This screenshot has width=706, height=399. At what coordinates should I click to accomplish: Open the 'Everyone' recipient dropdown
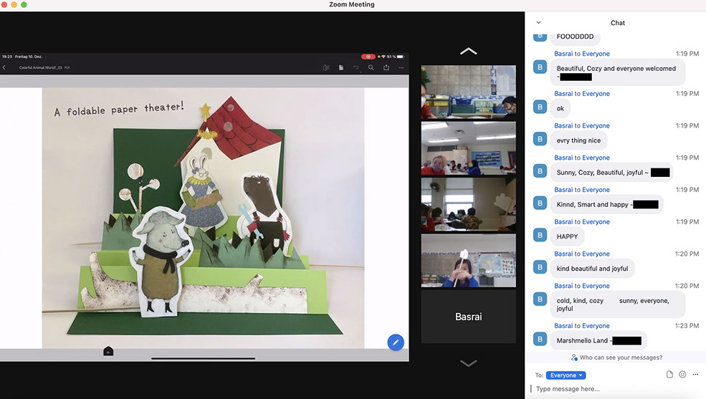[x=566, y=375]
